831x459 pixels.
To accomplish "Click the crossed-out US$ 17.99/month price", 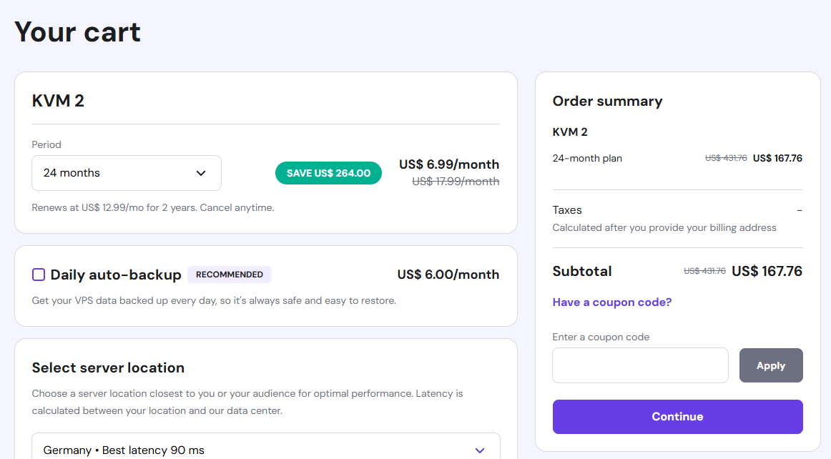I will (x=456, y=182).
